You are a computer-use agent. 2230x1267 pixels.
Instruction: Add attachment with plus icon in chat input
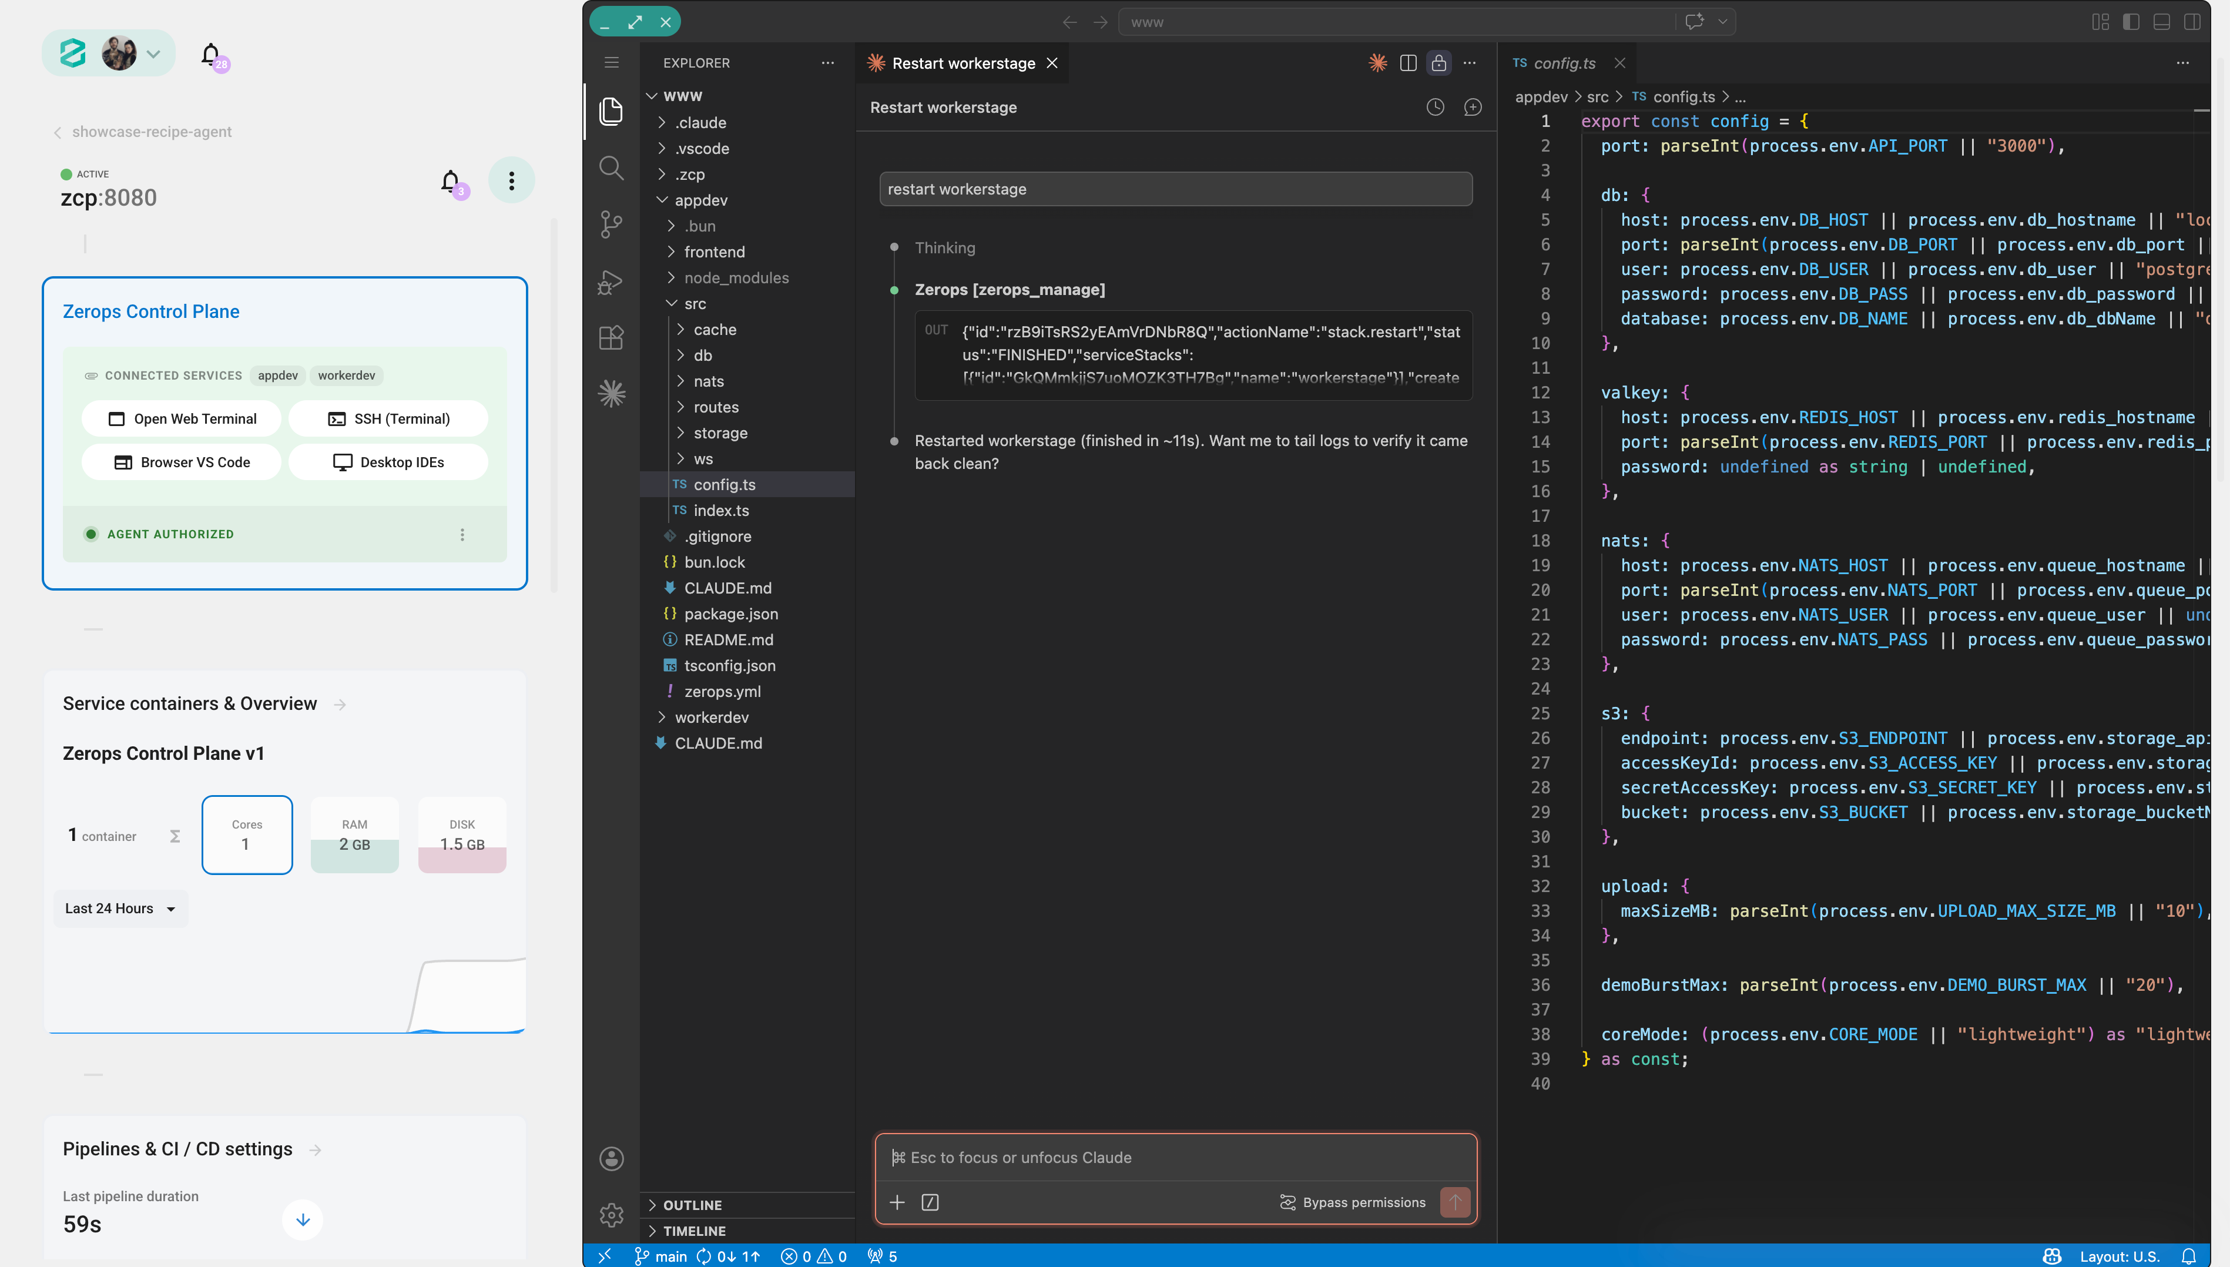tap(897, 1202)
